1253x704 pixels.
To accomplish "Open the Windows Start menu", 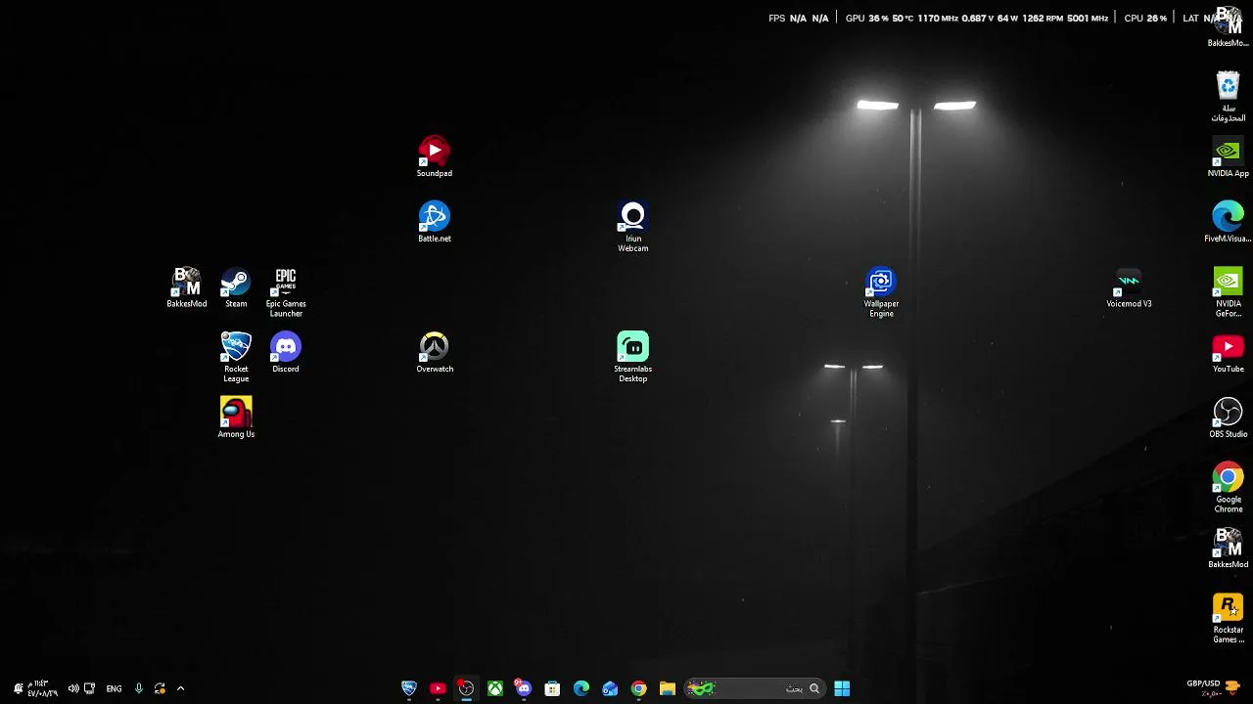I will click(842, 688).
